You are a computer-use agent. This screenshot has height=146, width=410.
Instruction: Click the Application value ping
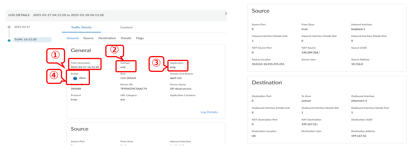[x=173, y=67]
